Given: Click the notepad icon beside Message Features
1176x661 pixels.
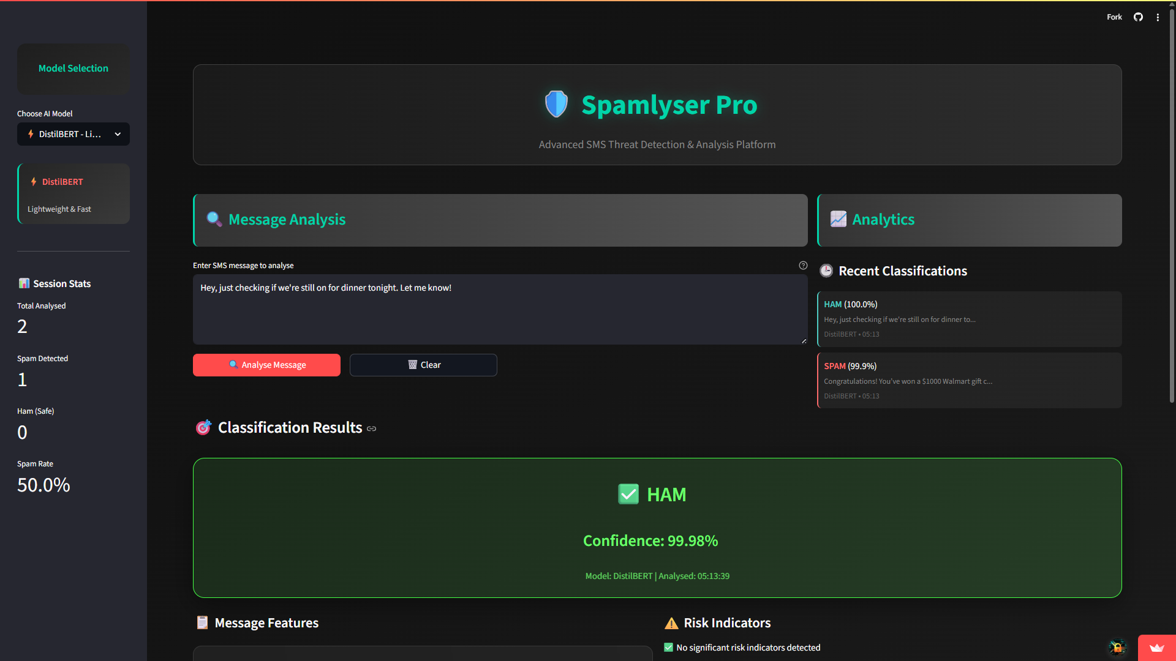Looking at the screenshot, I should point(202,622).
